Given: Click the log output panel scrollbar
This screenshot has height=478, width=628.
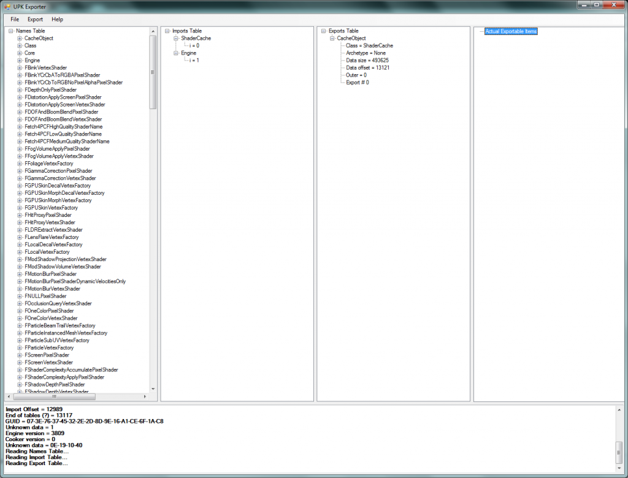Looking at the screenshot, I should pyautogui.click(x=619, y=453).
